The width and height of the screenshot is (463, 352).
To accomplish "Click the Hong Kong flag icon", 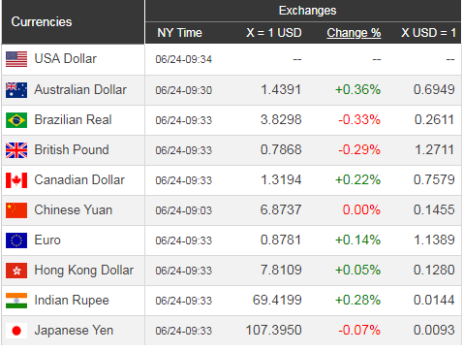I will pos(16,271).
